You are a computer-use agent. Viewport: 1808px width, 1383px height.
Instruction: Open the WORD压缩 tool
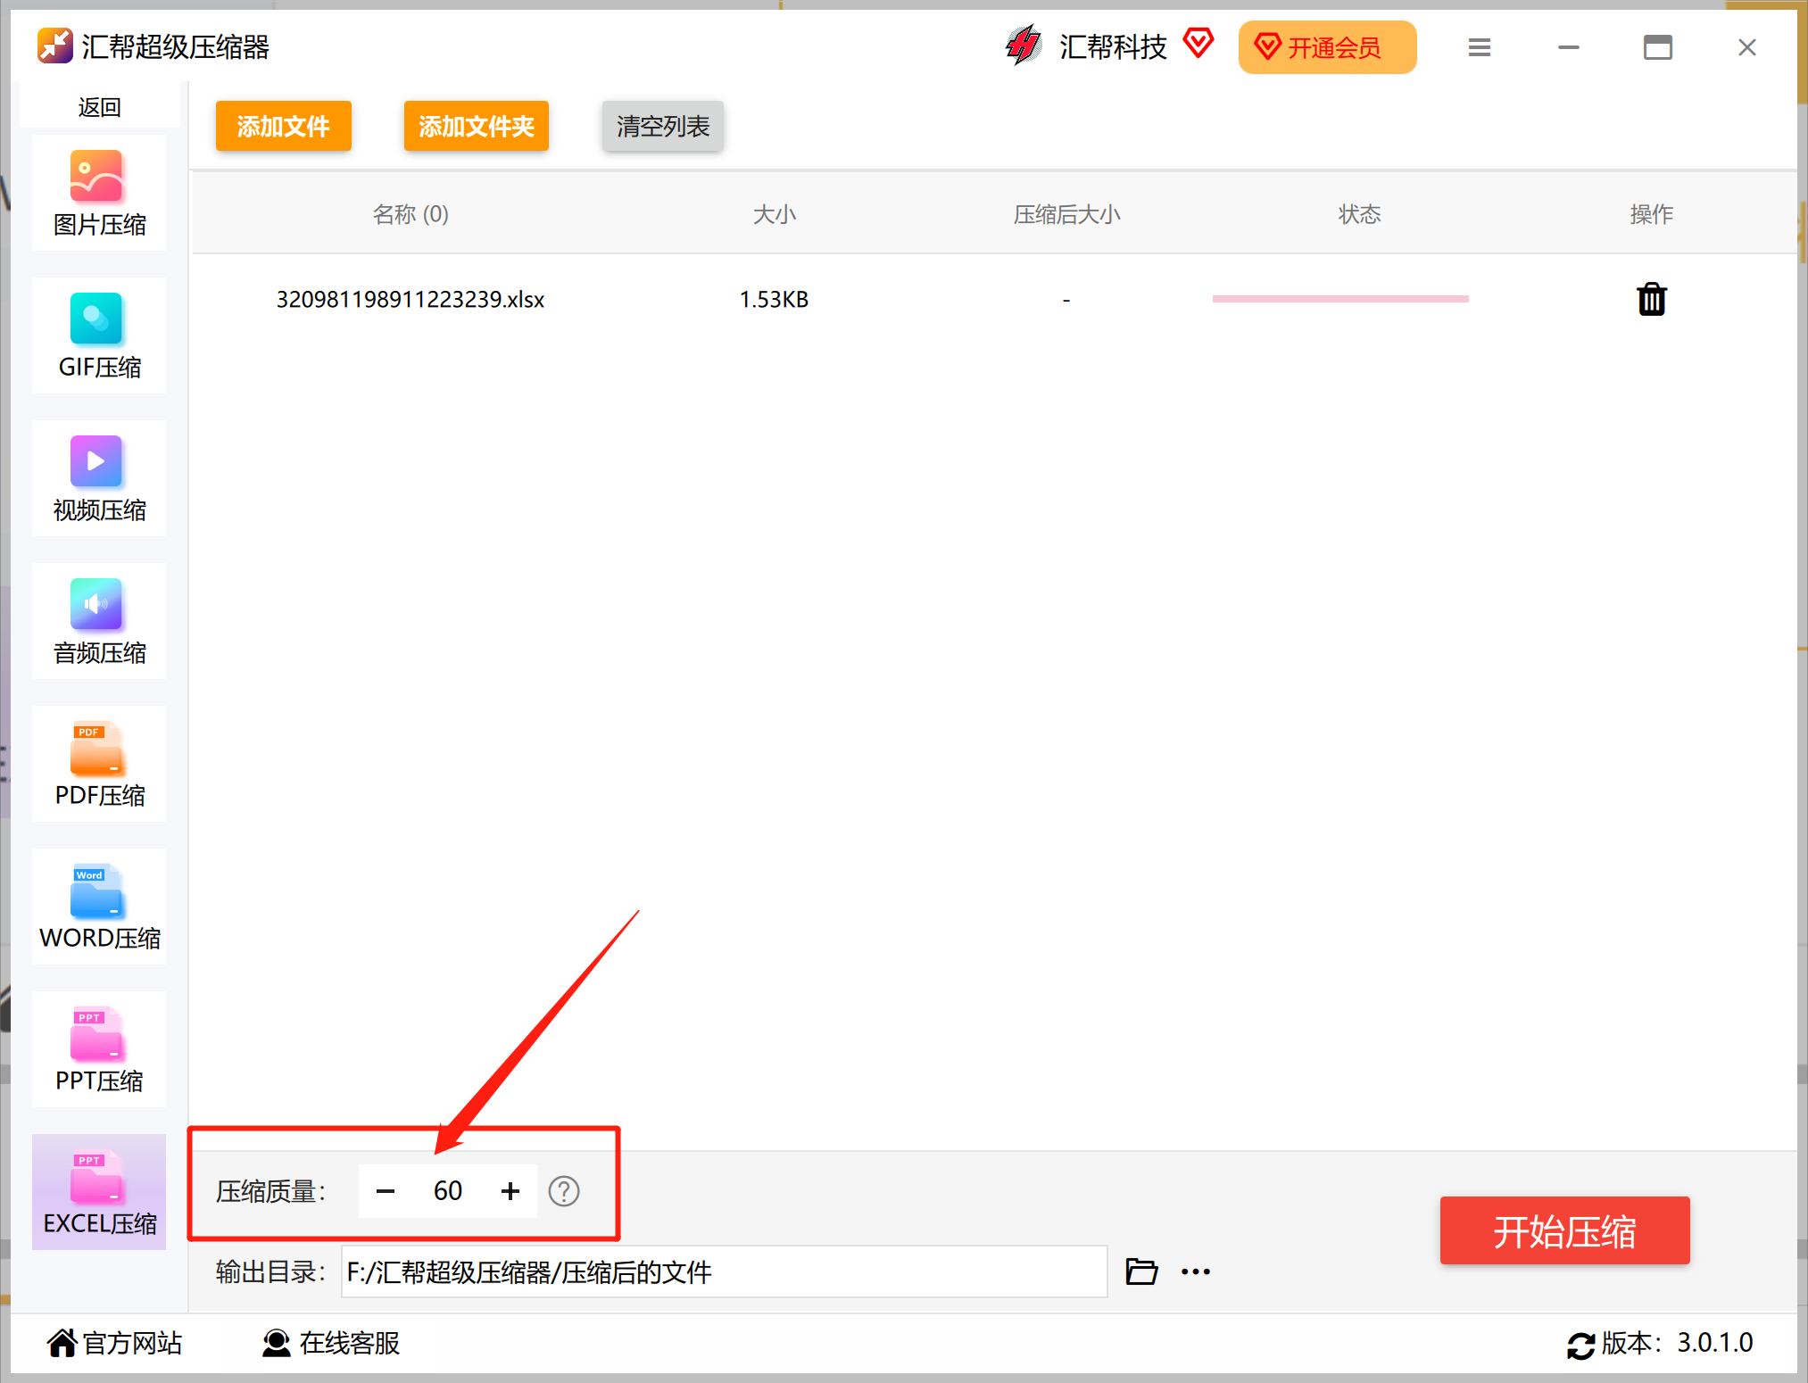pos(99,907)
